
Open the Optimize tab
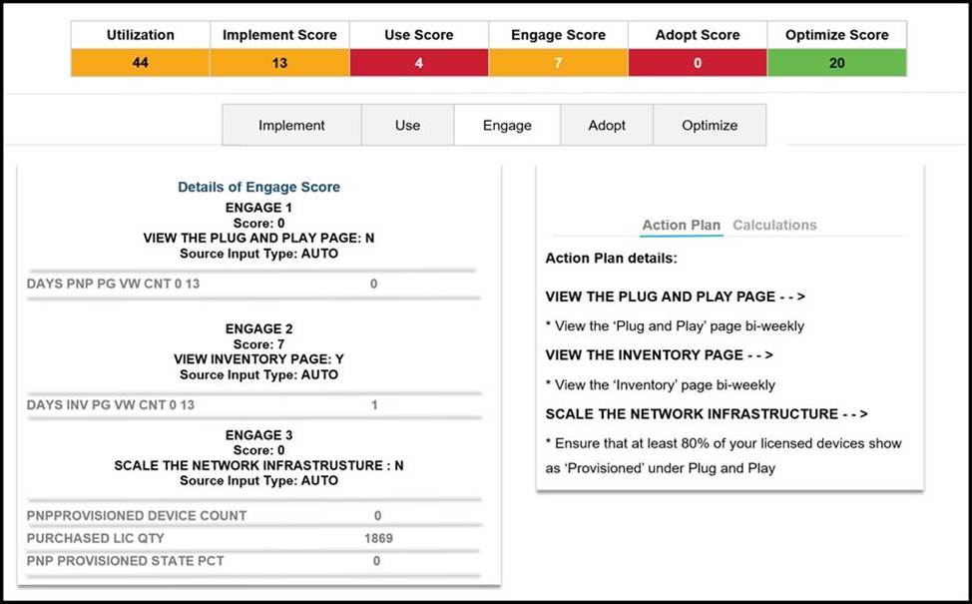coord(710,126)
